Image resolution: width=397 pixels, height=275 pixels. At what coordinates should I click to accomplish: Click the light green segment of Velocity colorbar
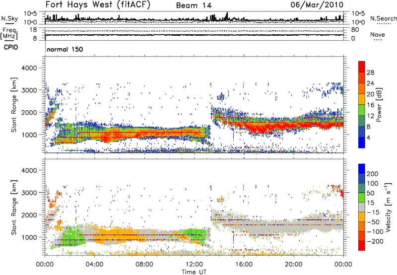[362, 198]
